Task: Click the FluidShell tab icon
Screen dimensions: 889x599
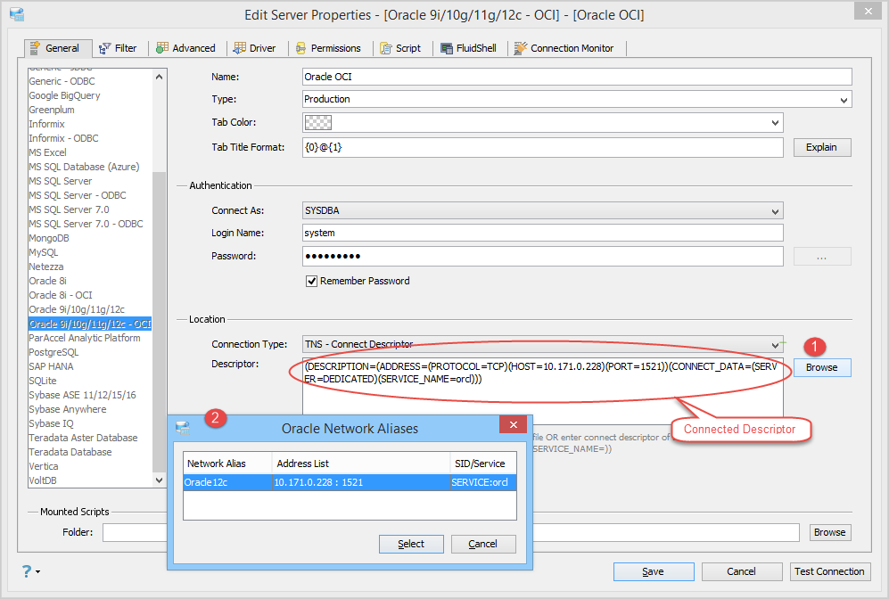Action: [447, 49]
